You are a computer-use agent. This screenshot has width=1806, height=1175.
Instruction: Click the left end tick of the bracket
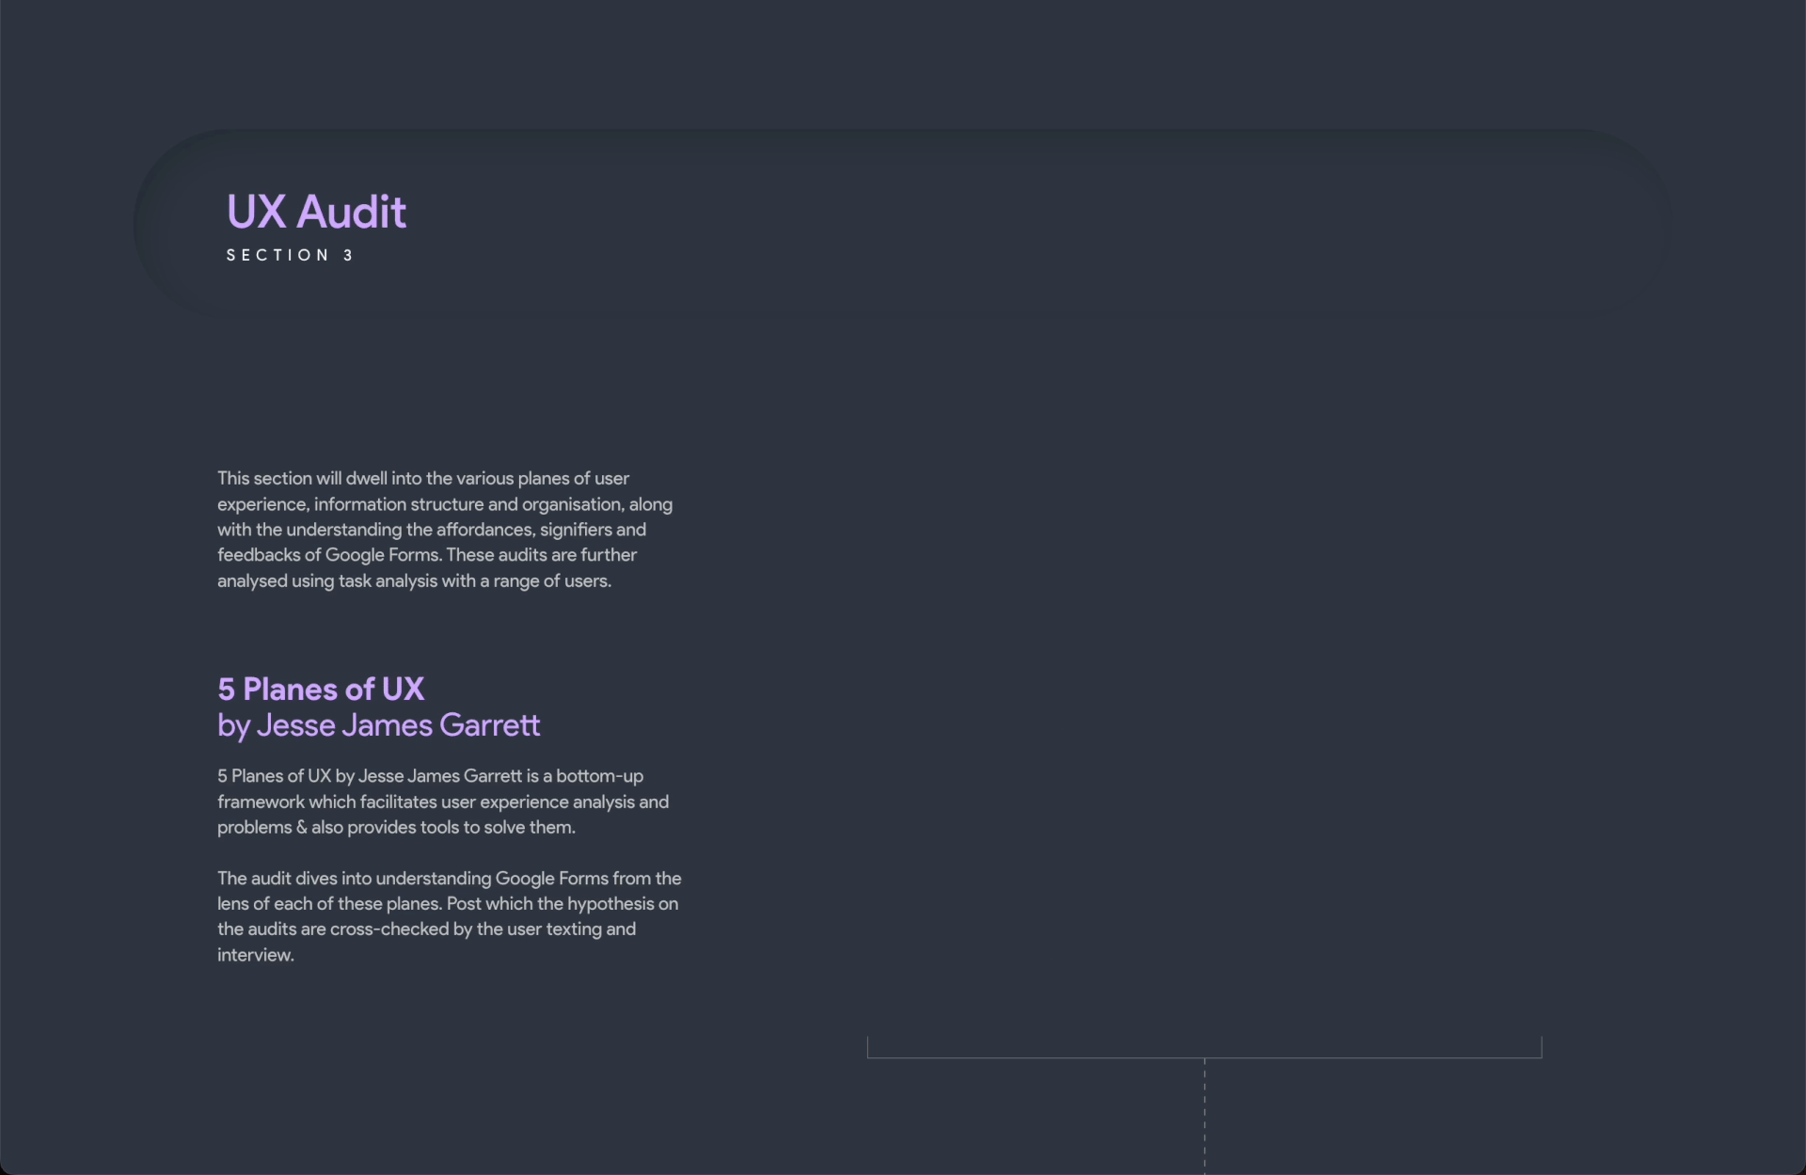pos(867,1047)
